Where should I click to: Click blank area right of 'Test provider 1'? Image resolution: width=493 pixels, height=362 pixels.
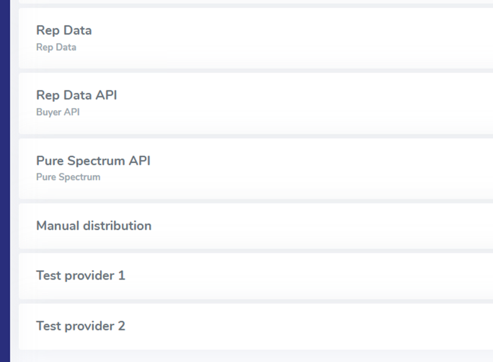[315, 276]
